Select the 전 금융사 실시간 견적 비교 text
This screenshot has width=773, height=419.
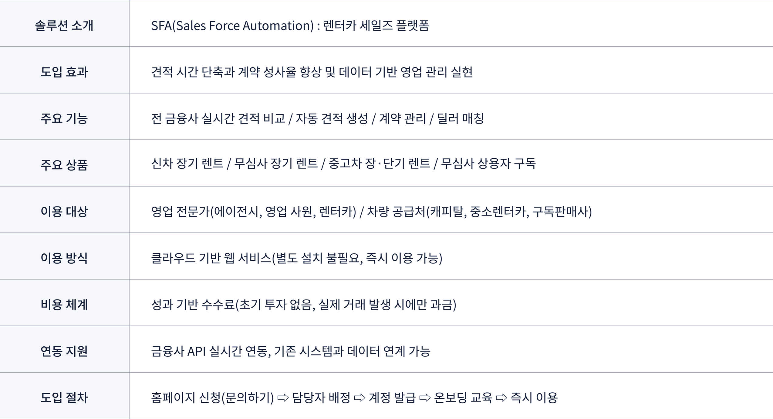[218, 118]
